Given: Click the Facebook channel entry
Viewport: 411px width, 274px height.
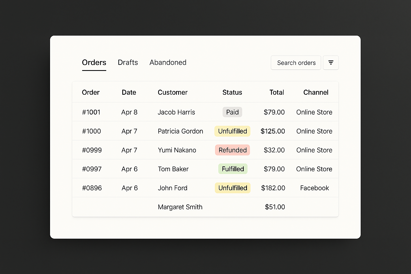Looking at the screenshot, I should coord(314,188).
